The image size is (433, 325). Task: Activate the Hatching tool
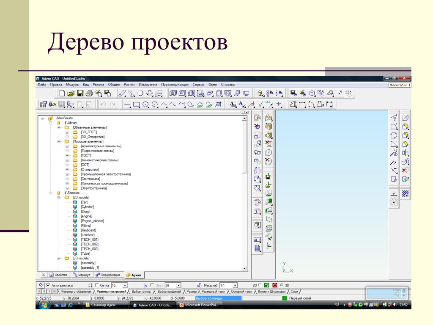(219, 105)
